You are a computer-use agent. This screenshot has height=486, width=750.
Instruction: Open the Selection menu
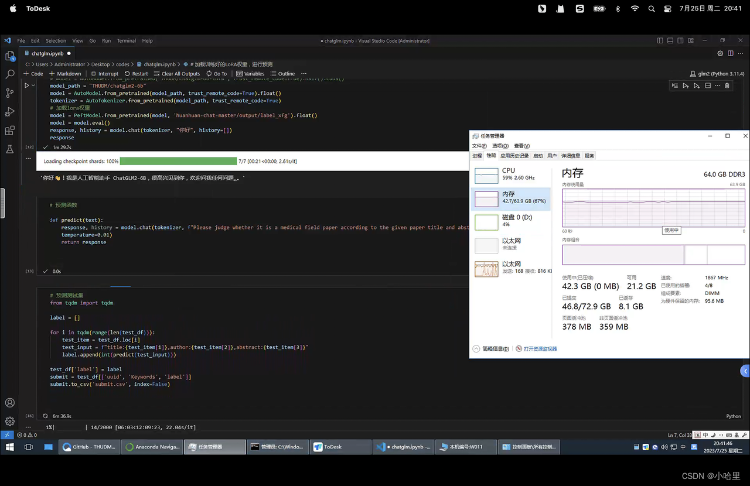(56, 41)
